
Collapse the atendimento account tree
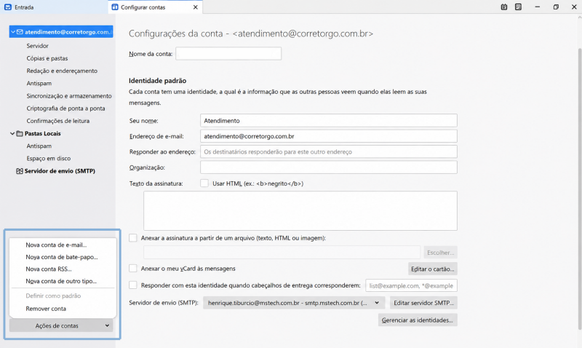12,32
